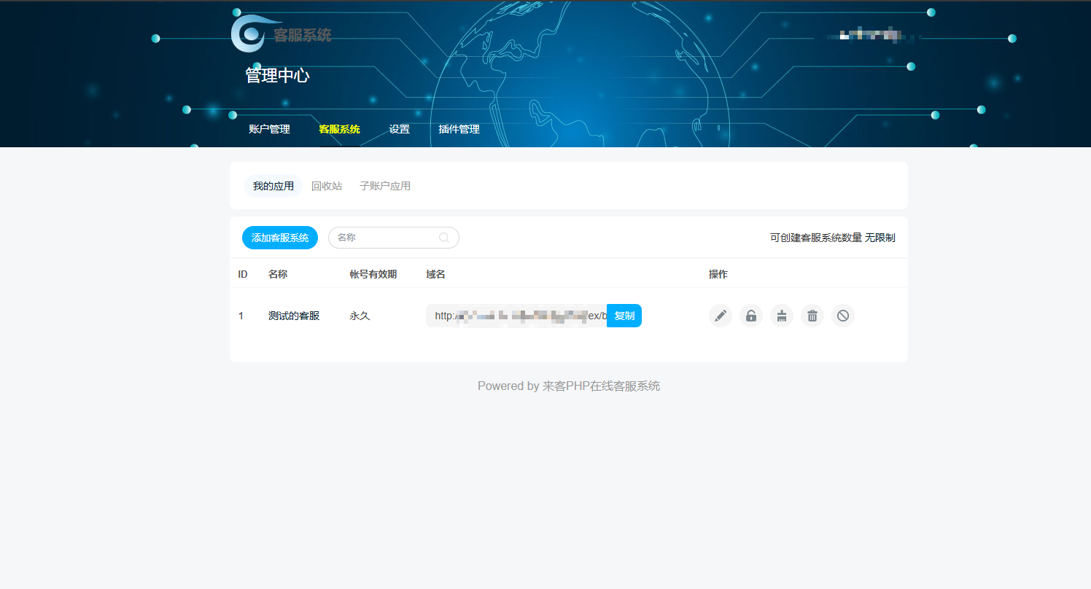Click the domain URL field for 测试的客服
This screenshot has width=1091, height=589.
pos(516,316)
